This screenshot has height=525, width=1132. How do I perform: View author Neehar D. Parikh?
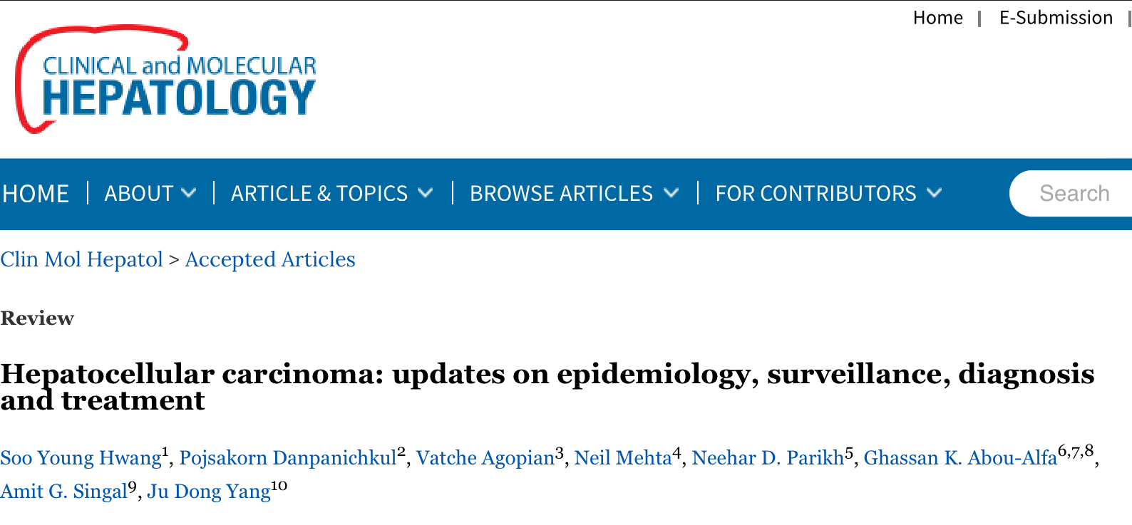[768, 458]
